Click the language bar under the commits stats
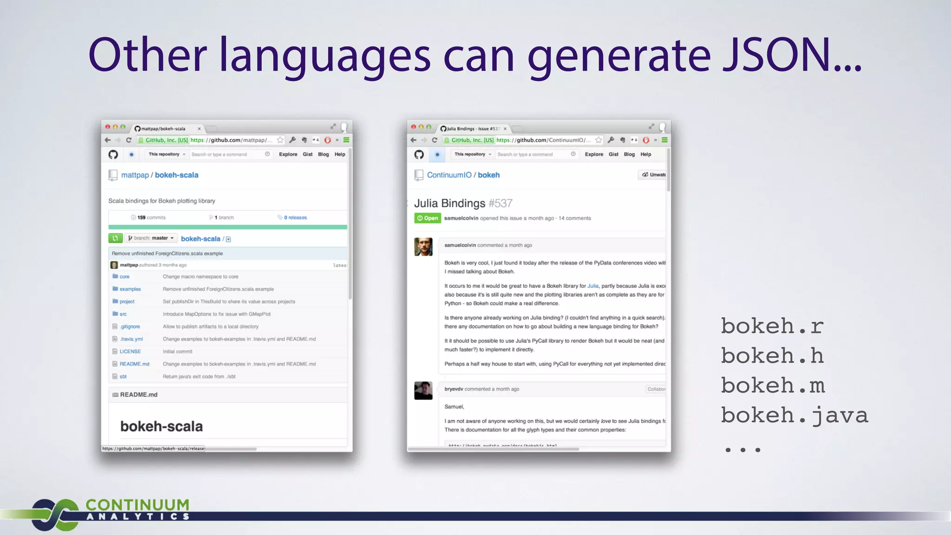 point(228,227)
